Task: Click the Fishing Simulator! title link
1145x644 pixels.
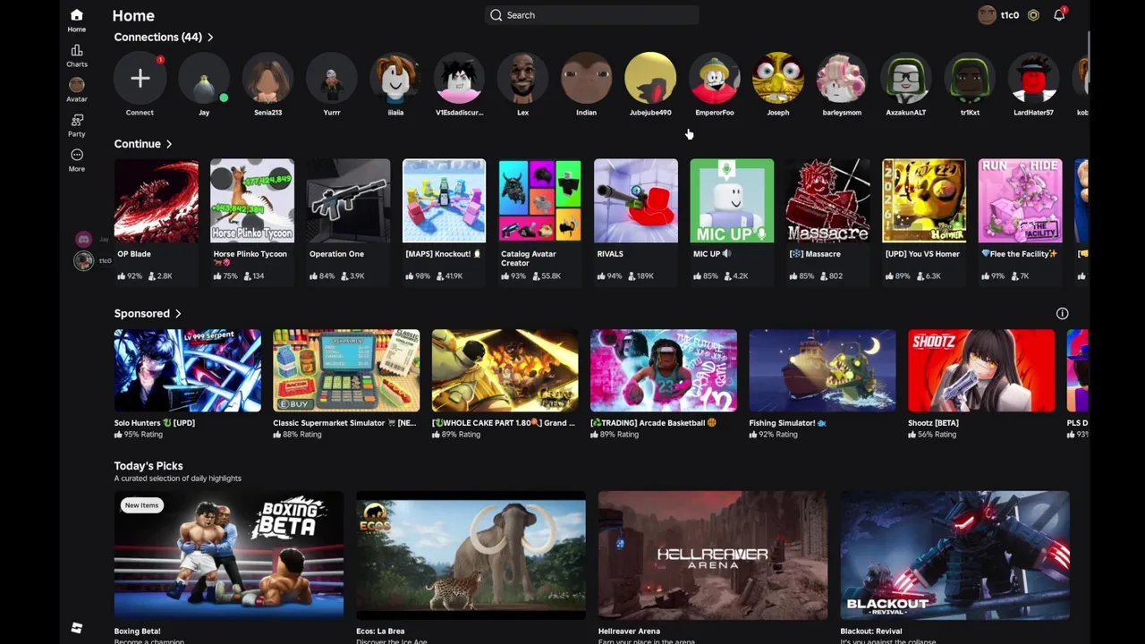Action: point(788,423)
